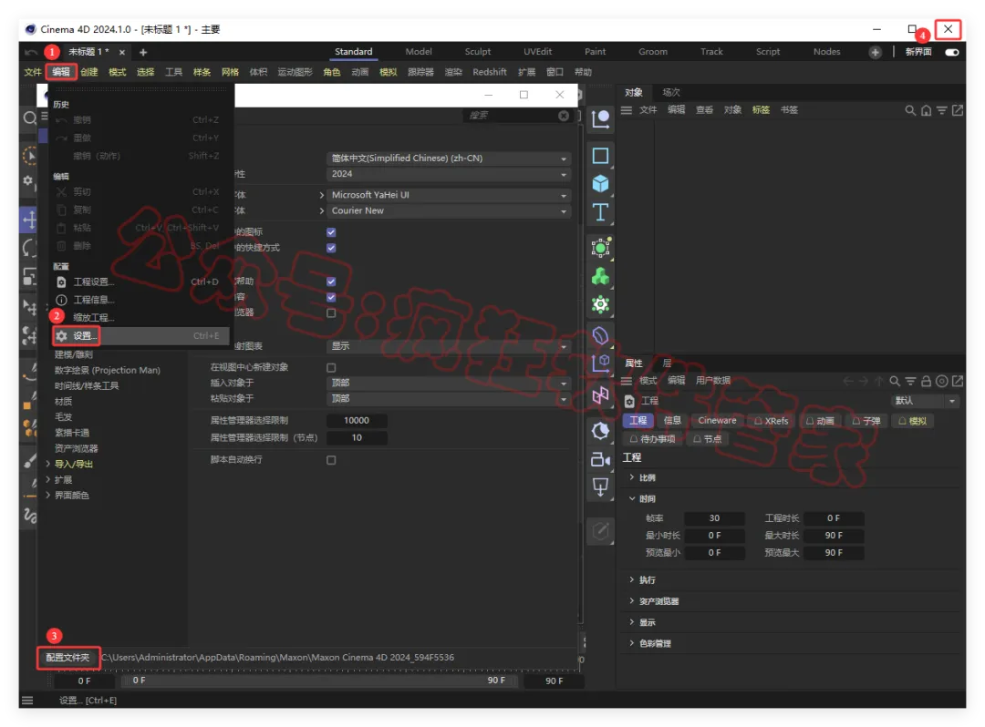Expand the 界面颜色 tree item
Screen dimensions: 985x727
[47, 495]
